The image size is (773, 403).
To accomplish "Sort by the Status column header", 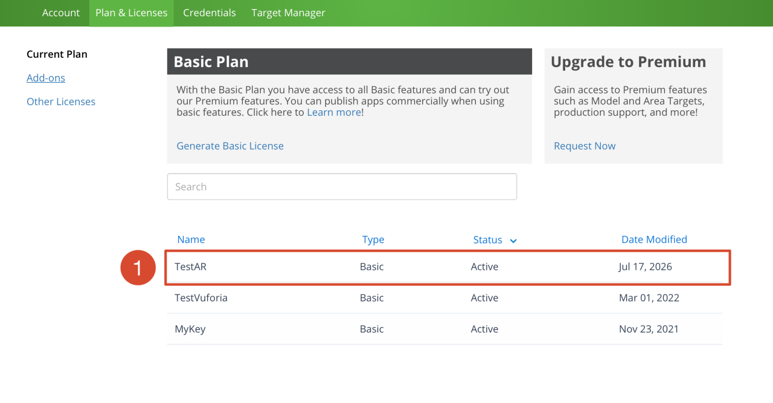I will [488, 240].
